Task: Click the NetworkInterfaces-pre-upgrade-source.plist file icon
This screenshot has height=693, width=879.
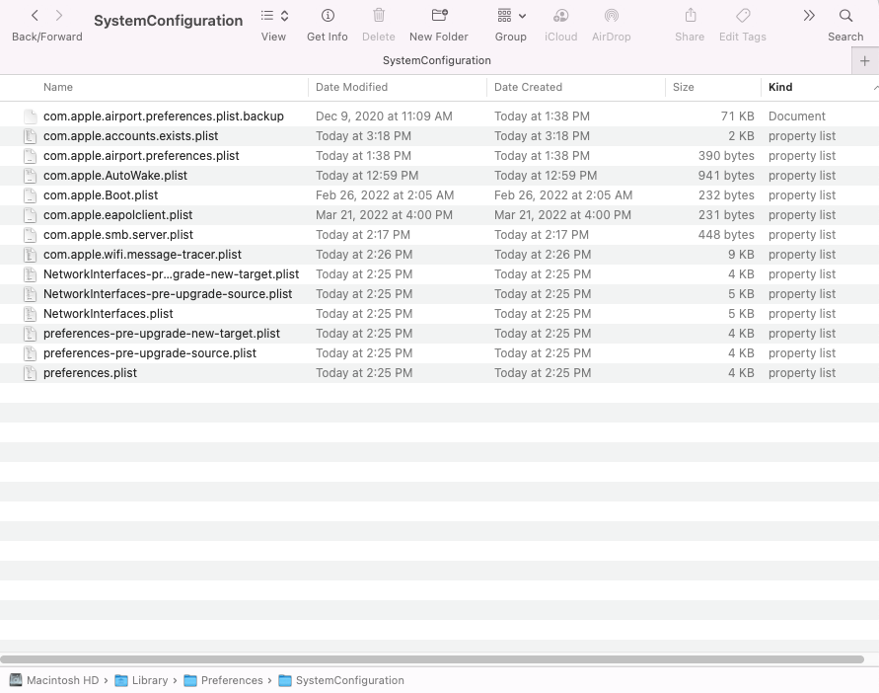Action: (31, 294)
